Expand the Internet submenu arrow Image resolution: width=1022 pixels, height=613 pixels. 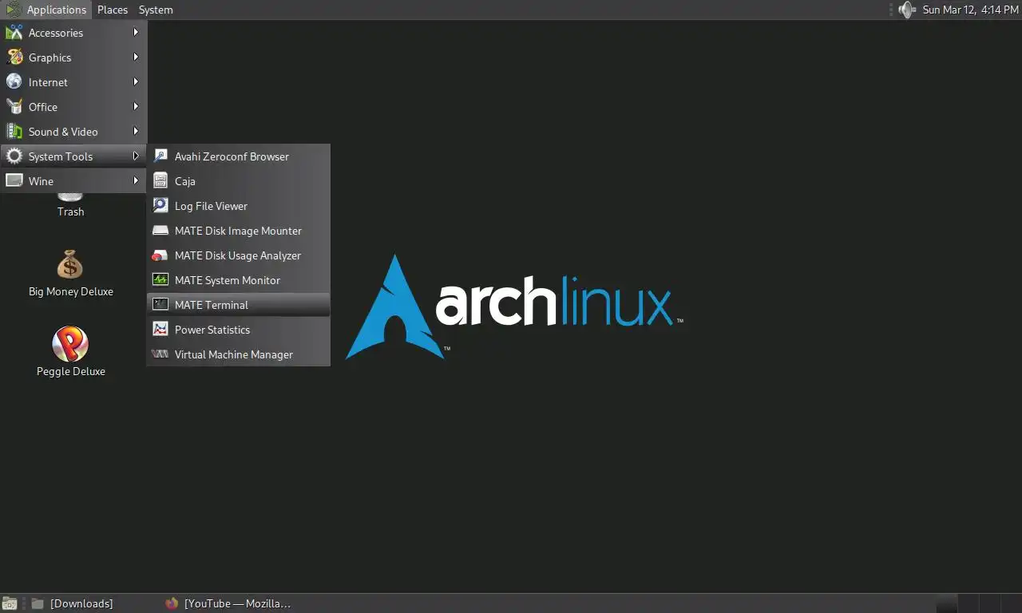[x=136, y=82]
